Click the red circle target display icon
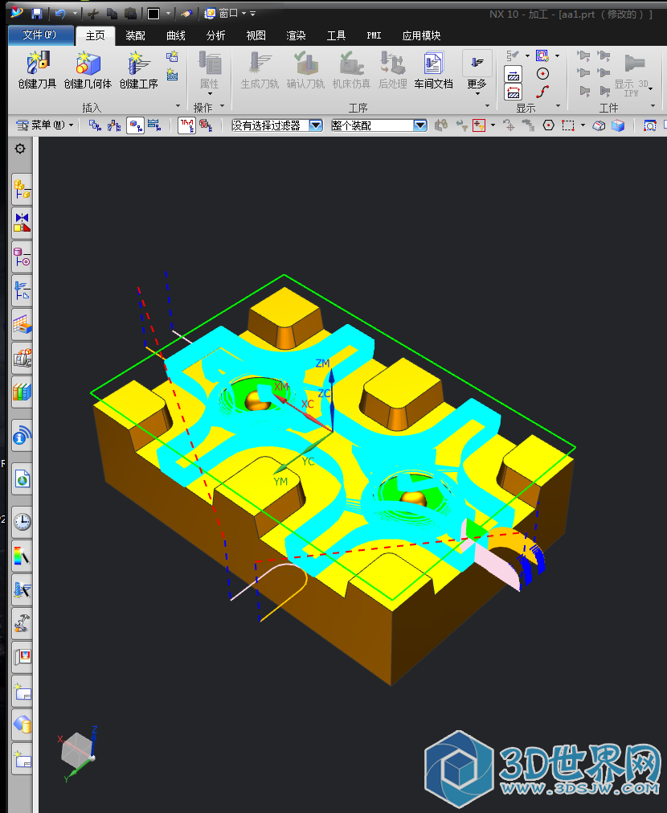The width and height of the screenshot is (667, 813). (542, 74)
